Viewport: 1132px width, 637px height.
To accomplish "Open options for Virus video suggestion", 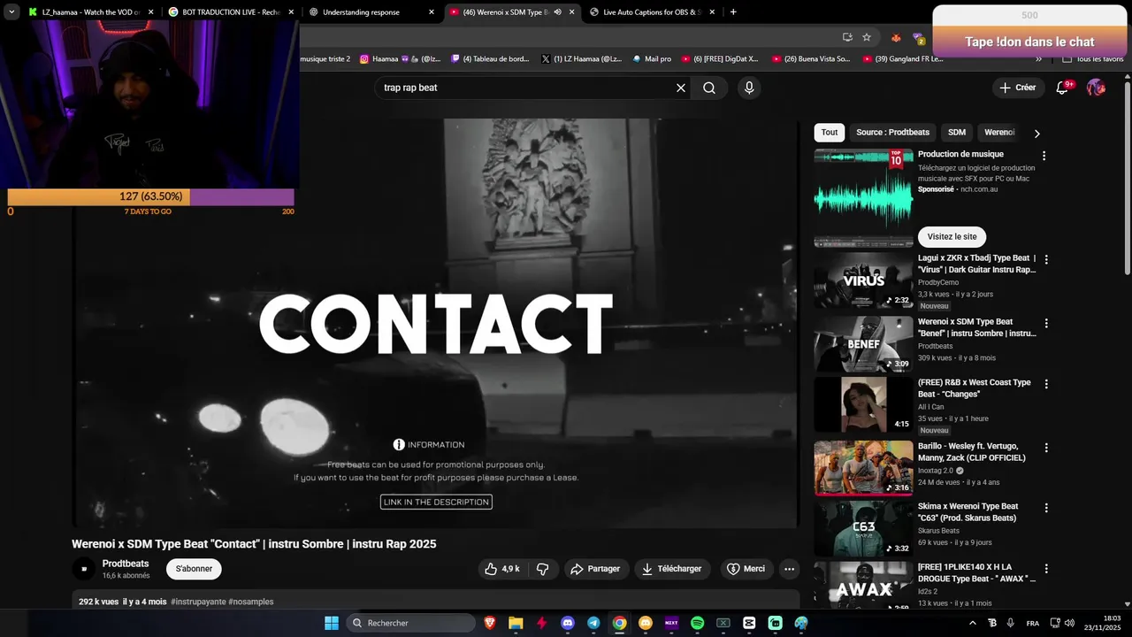I will tap(1046, 260).
